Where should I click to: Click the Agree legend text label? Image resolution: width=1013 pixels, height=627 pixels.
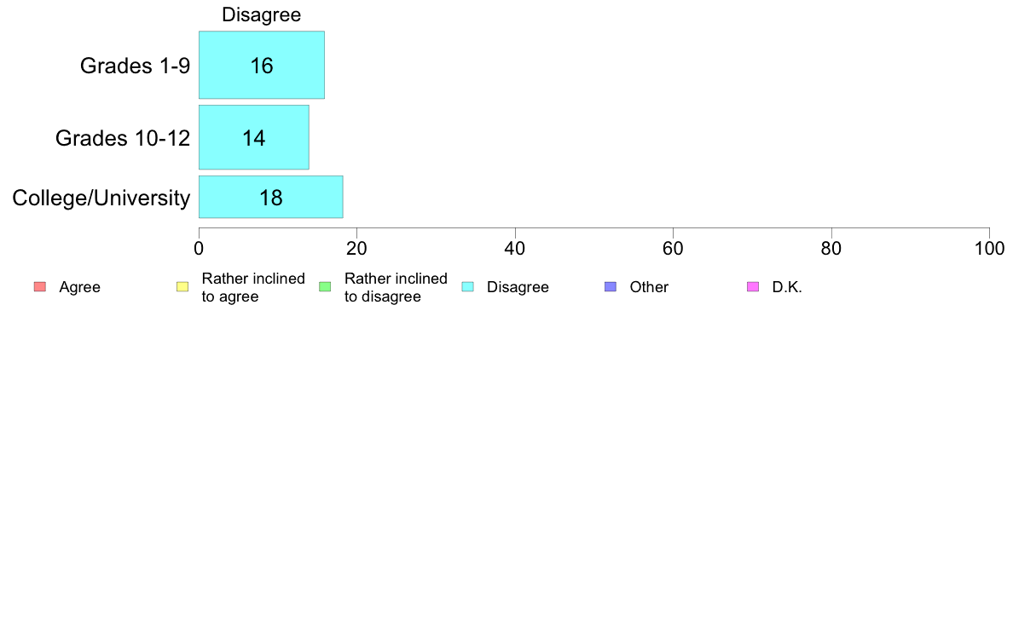click(79, 287)
